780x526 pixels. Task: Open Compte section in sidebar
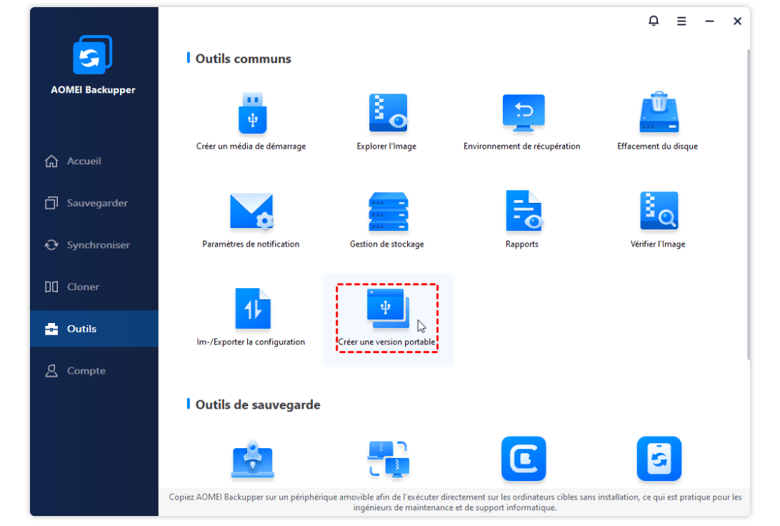[x=94, y=371]
